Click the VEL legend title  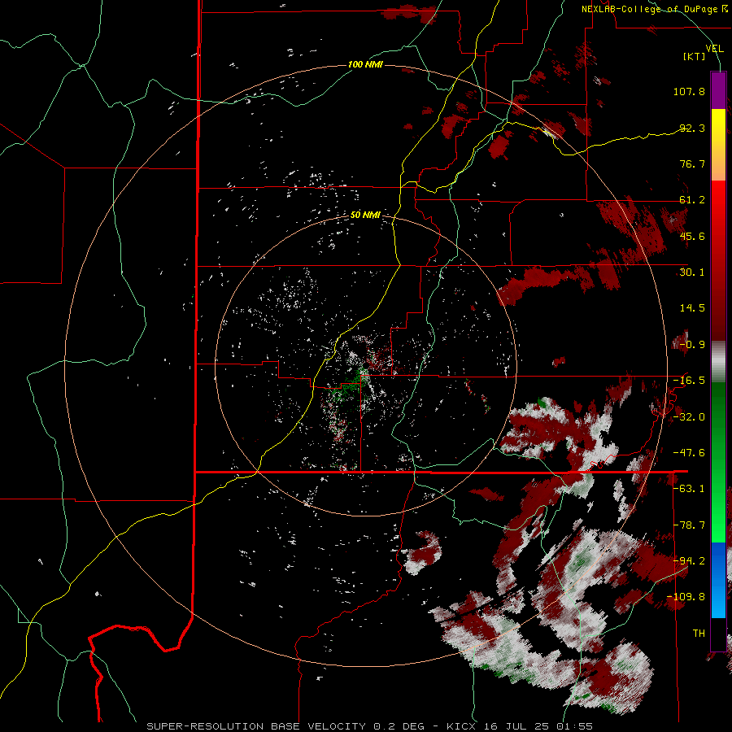pos(714,48)
